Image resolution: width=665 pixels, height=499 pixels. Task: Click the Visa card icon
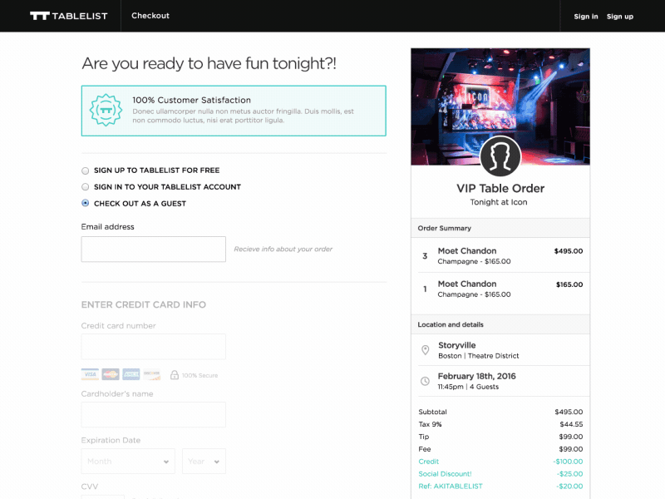coord(90,374)
